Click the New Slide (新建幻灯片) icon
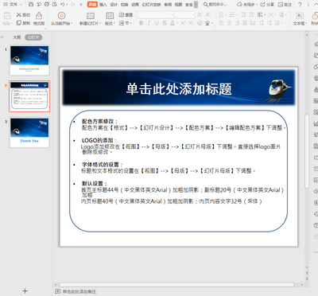This screenshot has width=318, height=296. point(91,16)
